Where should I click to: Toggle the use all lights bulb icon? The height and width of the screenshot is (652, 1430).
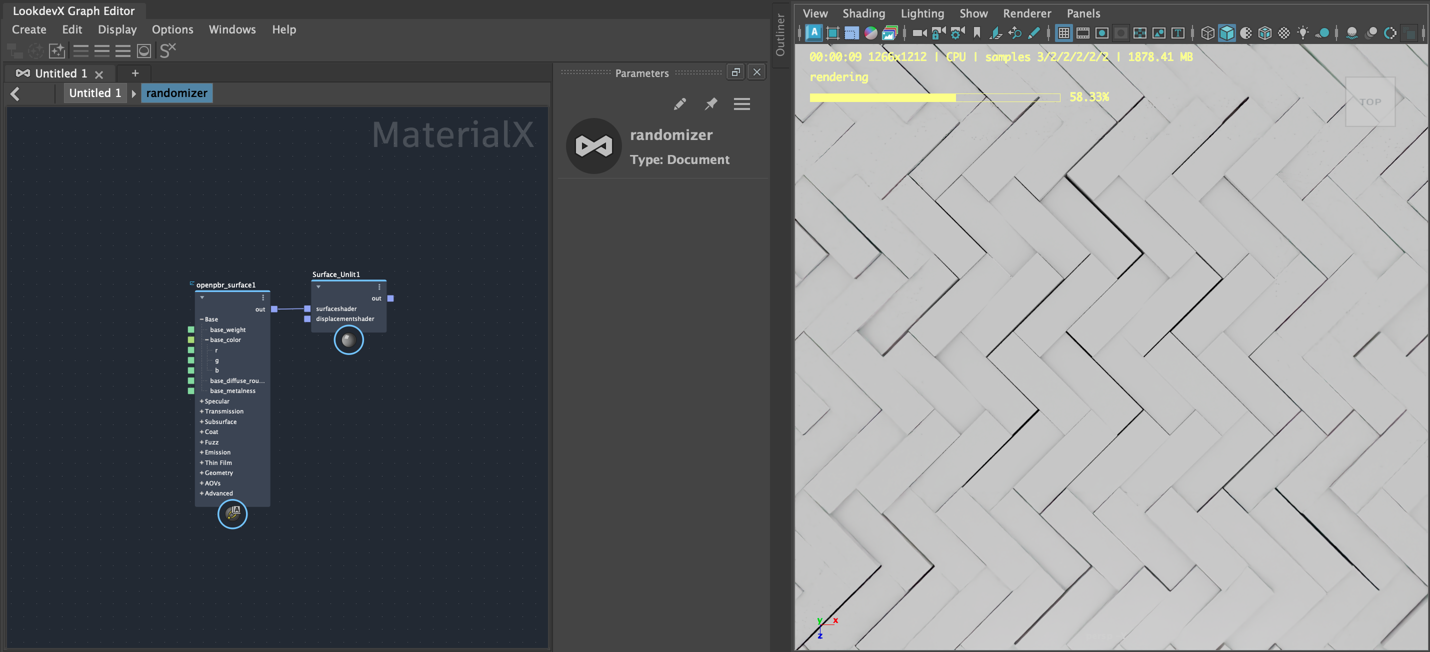(1303, 33)
